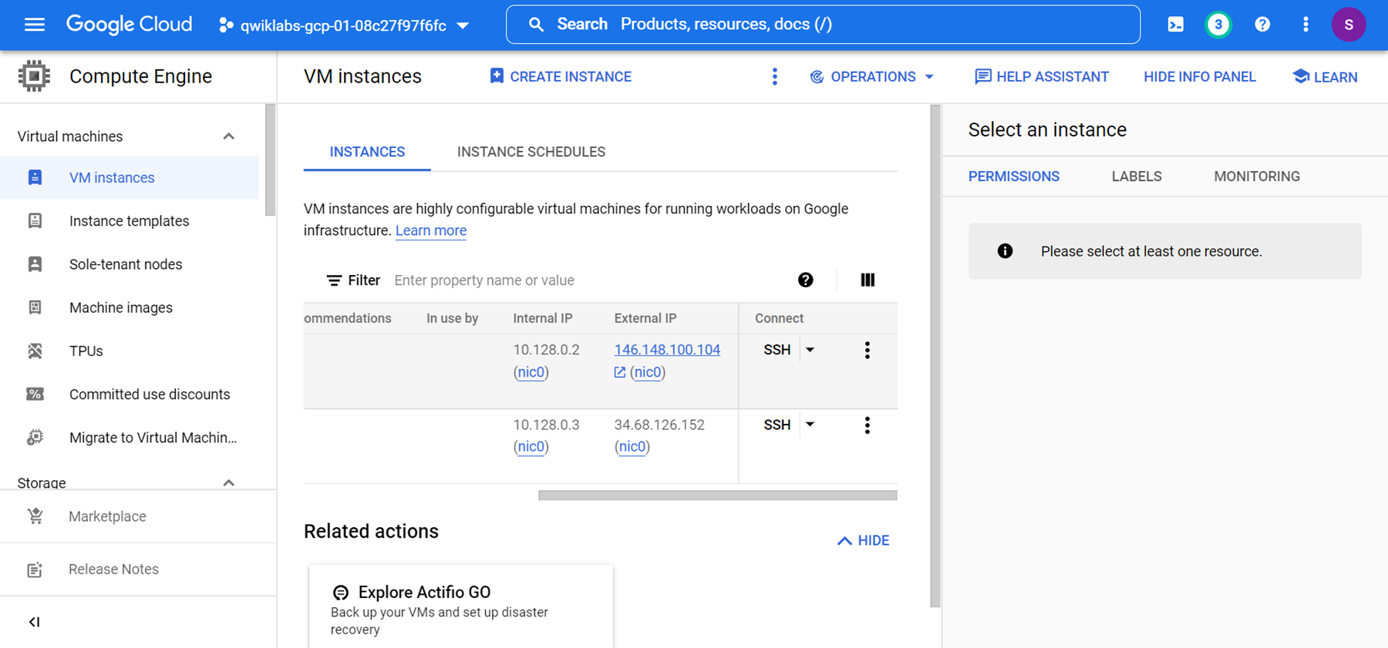Open the LEARN panel

click(x=1325, y=77)
